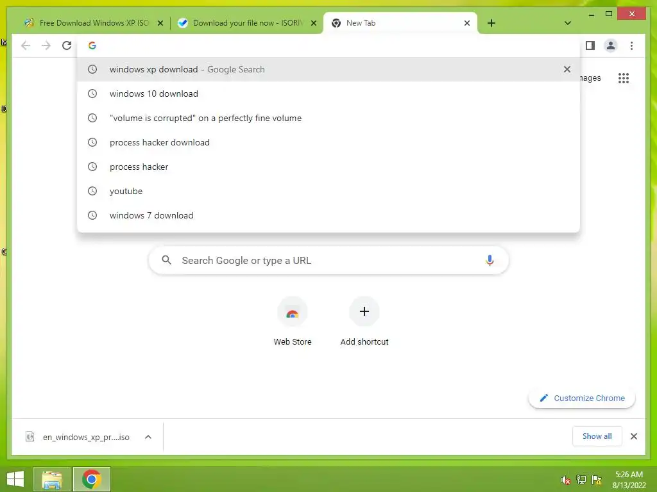Image resolution: width=657 pixels, height=492 pixels.
Task: Close the downloads bar
Action: (633, 436)
